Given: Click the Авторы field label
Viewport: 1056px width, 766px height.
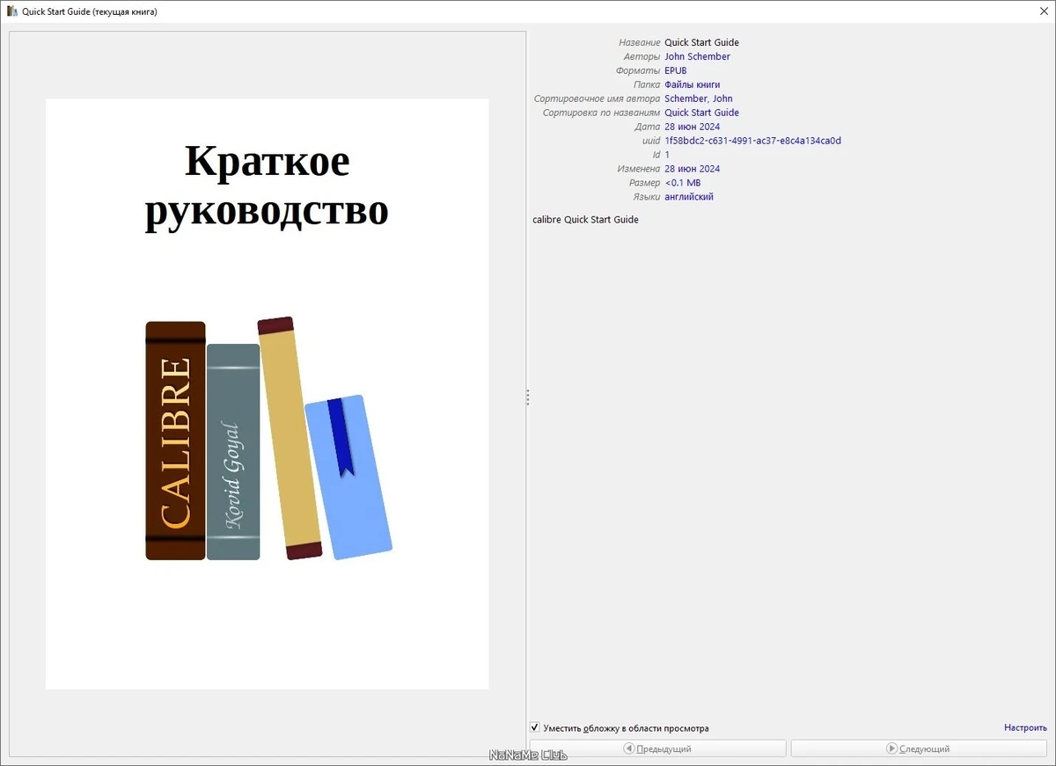Looking at the screenshot, I should pos(642,56).
